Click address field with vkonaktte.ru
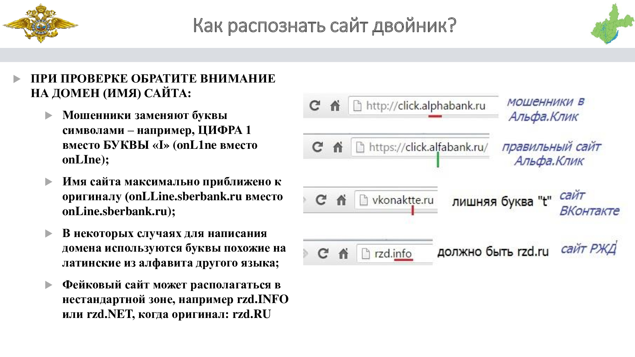The width and height of the screenshot is (635, 357). click(x=396, y=200)
